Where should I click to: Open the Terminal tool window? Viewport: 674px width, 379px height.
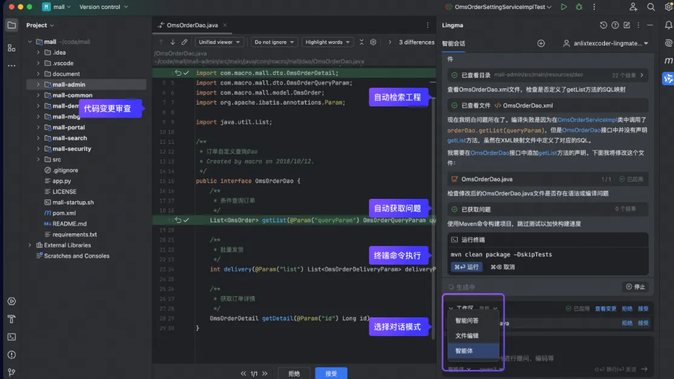[x=12, y=337]
